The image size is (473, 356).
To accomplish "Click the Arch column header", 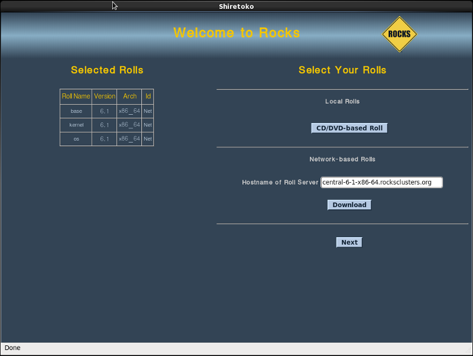I will click(x=129, y=96).
